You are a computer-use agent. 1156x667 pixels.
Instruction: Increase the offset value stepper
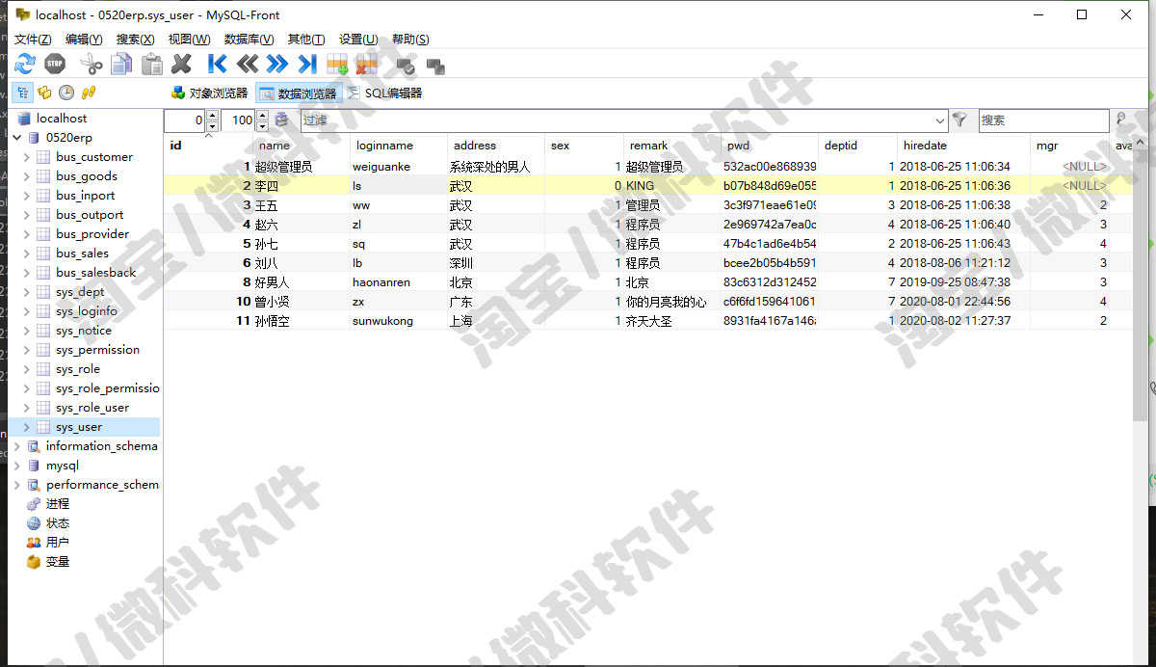pos(213,116)
